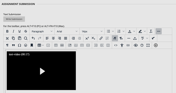Cut the selection with scissors icon
Screen dimensions: 176x93
point(7,38)
